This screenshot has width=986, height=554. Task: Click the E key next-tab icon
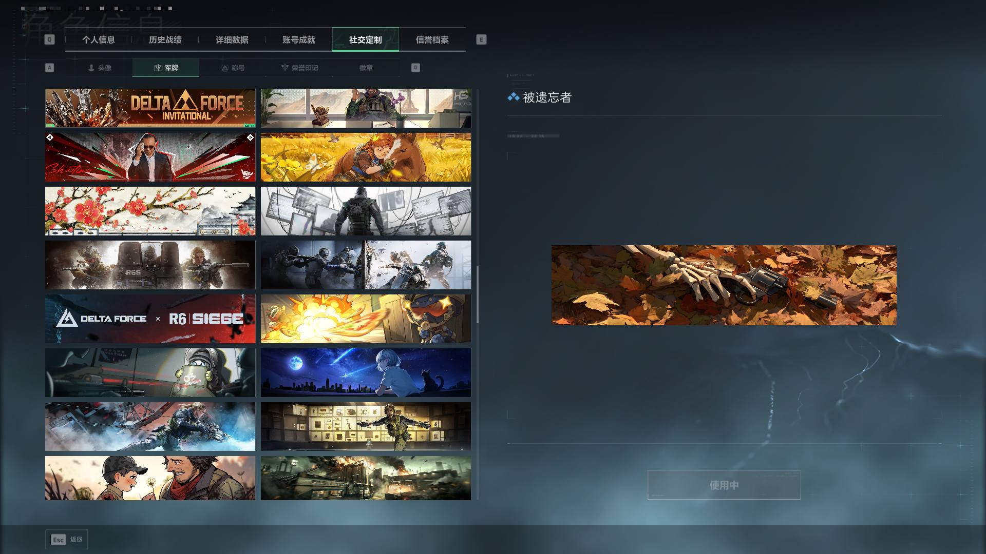(481, 39)
